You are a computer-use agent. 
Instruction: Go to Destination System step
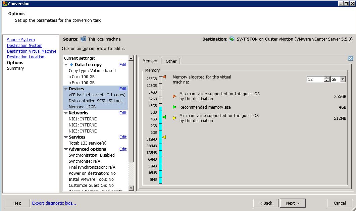pyautogui.click(x=24, y=45)
